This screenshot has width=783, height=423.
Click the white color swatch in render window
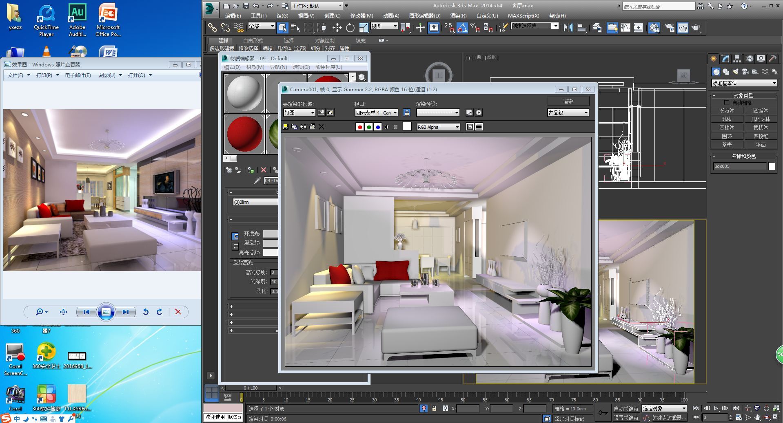[x=407, y=126]
